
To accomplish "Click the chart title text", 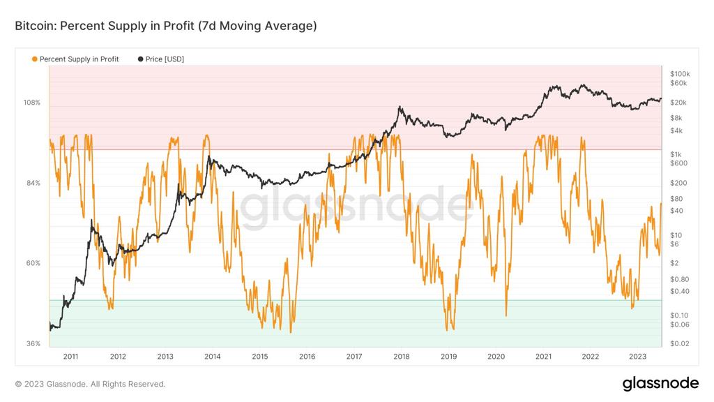I will (x=166, y=26).
